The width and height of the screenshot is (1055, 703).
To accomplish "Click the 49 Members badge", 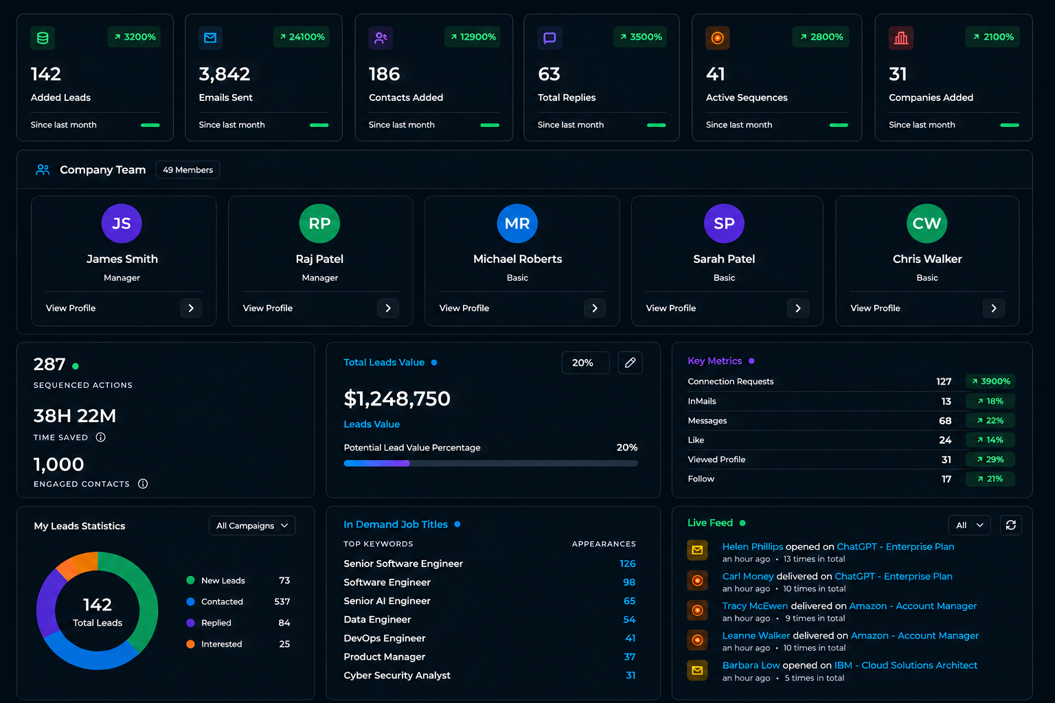I will [x=188, y=170].
